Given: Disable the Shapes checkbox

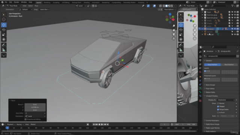Looking at the screenshot, I should [218, 106].
